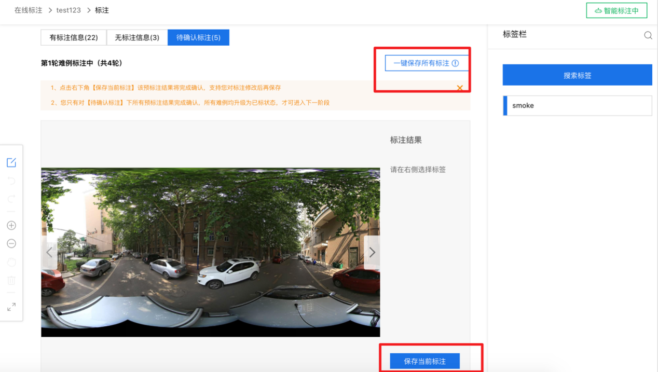The height and width of the screenshot is (372, 658).
Task: Click the 保存当前标注 button
Action: pyautogui.click(x=424, y=361)
